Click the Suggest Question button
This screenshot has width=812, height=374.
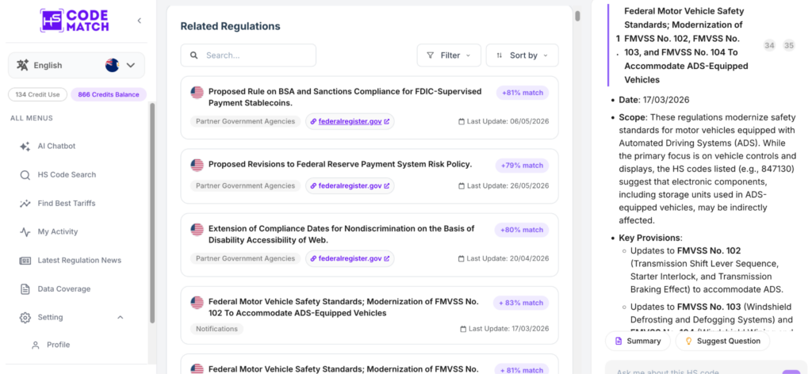(722, 341)
